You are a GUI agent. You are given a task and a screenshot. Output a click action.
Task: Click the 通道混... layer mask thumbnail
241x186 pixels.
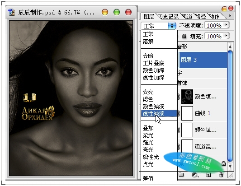tap(187, 147)
